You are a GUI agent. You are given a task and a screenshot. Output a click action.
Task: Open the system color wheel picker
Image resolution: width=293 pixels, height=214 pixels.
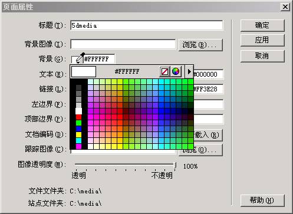[x=176, y=71]
